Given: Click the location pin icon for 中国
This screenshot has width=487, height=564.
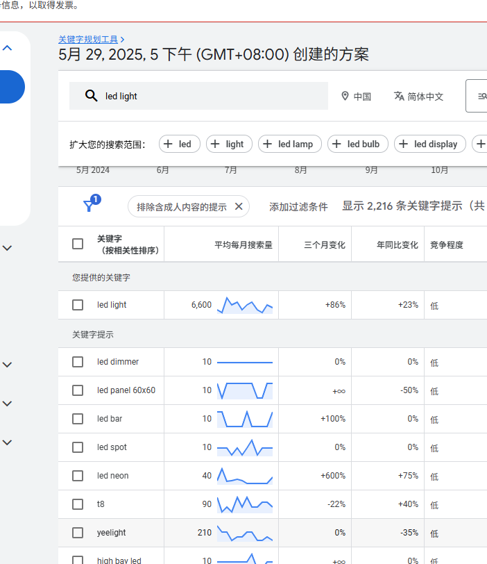Looking at the screenshot, I should [x=345, y=97].
